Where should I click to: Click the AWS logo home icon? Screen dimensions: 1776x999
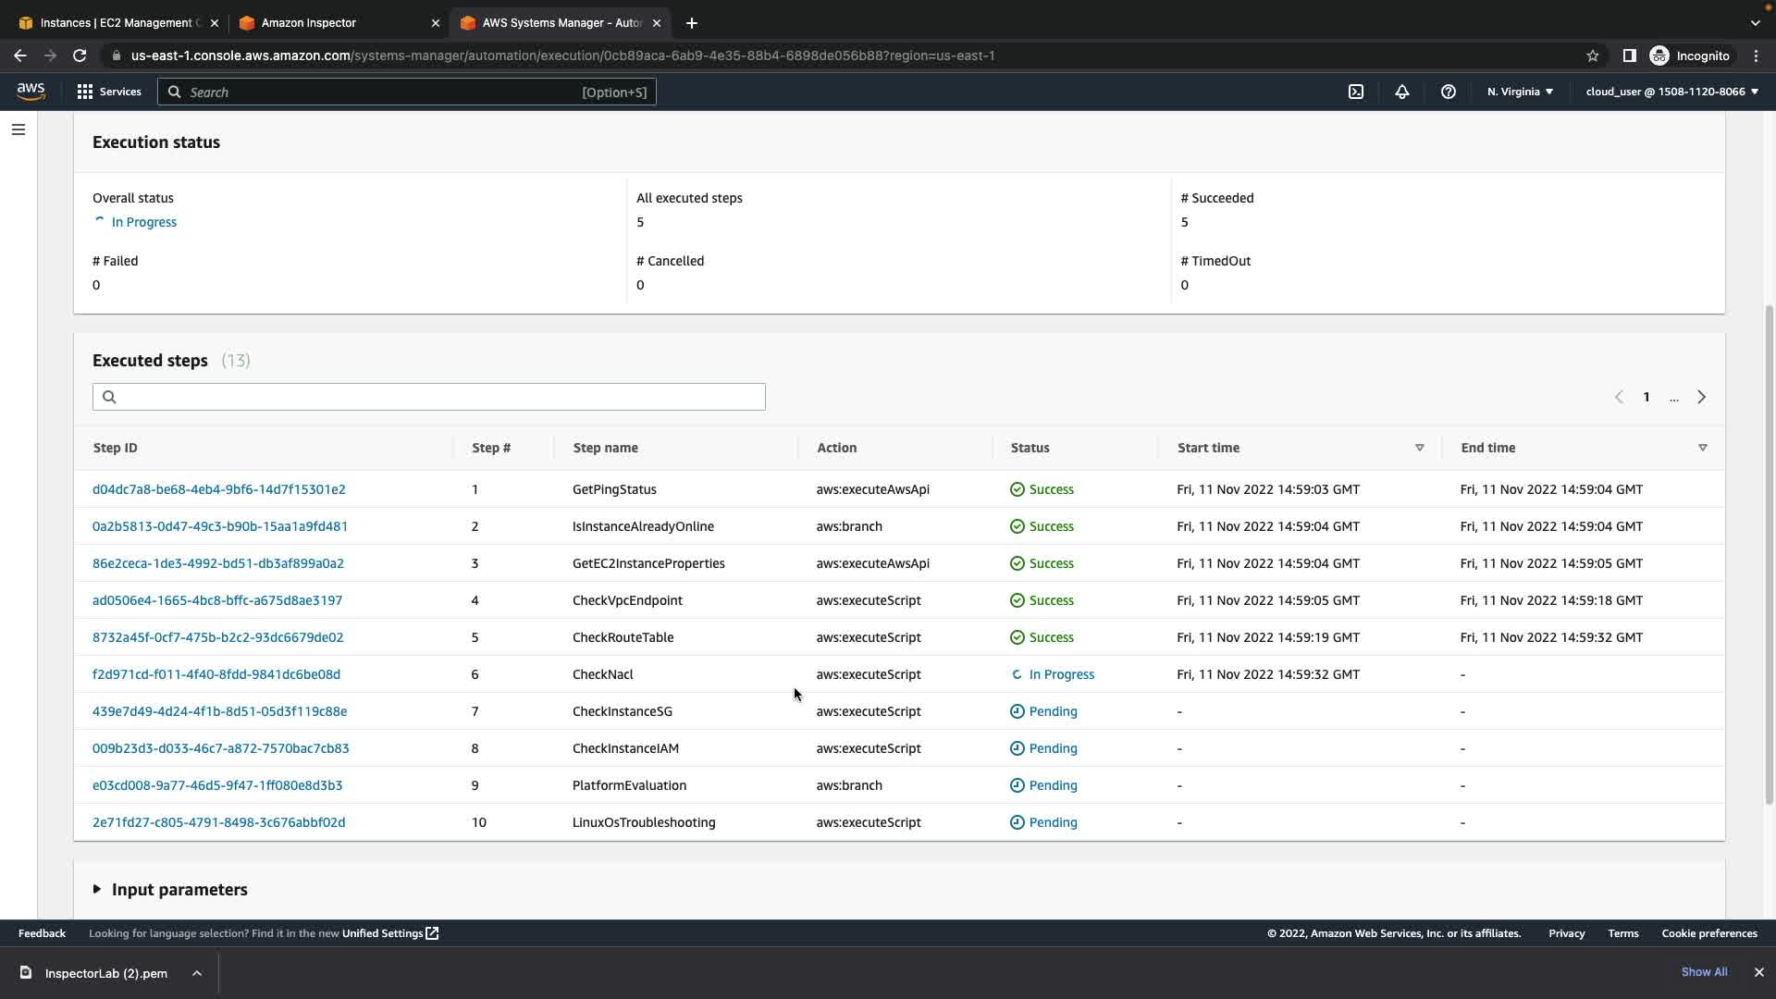[31, 91]
